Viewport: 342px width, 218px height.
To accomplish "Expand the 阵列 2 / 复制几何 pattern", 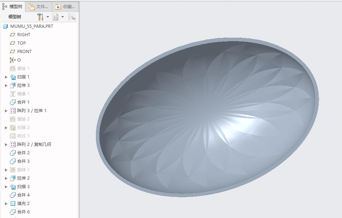I will coord(6,145).
